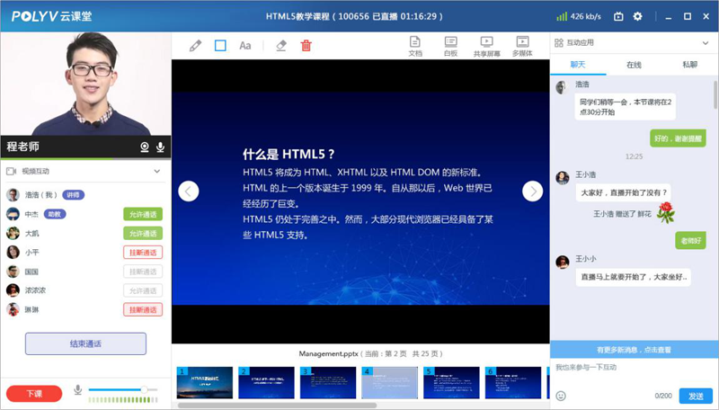Open settings gear in title bar
Screen dimensions: 719x410
tap(638, 16)
